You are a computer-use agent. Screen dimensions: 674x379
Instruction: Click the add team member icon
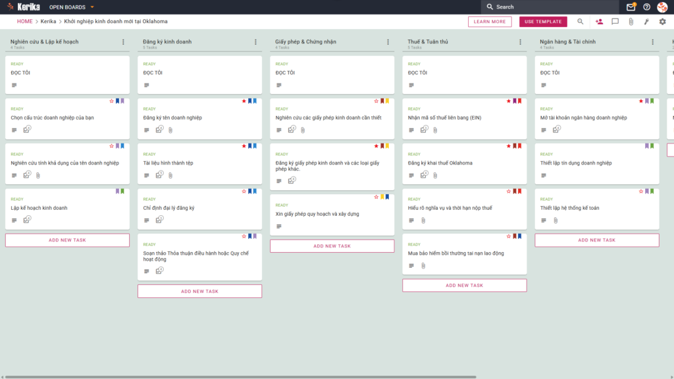point(599,22)
